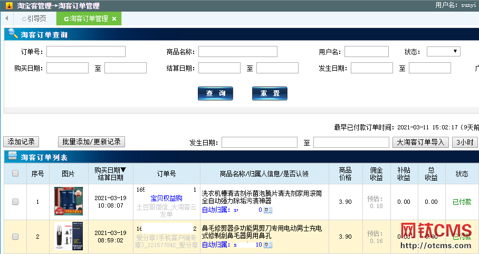
Task: Click the 用户名: sunyi text in title bar
Action: pyautogui.click(x=455, y=5)
